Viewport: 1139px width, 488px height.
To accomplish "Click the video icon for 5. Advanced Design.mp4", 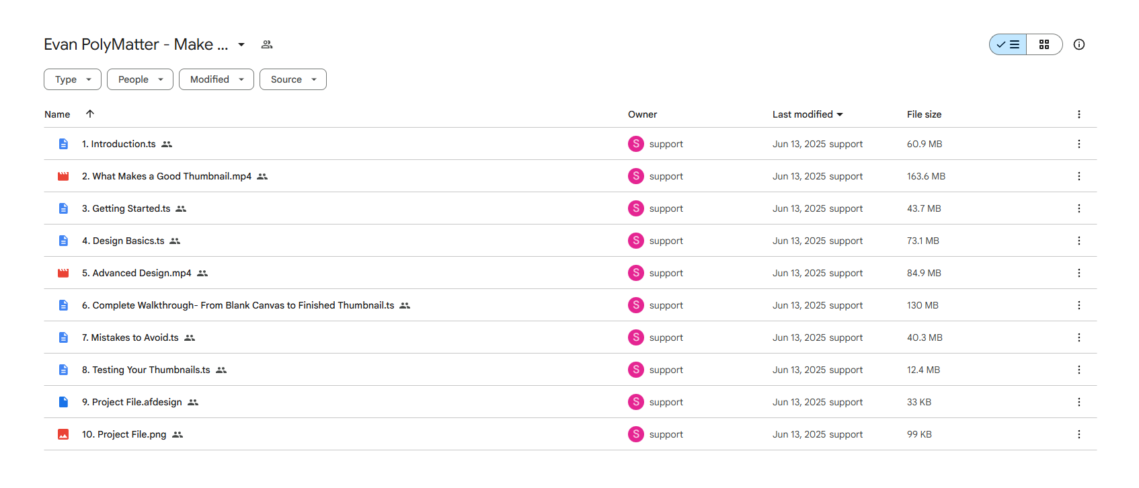I will (x=63, y=273).
